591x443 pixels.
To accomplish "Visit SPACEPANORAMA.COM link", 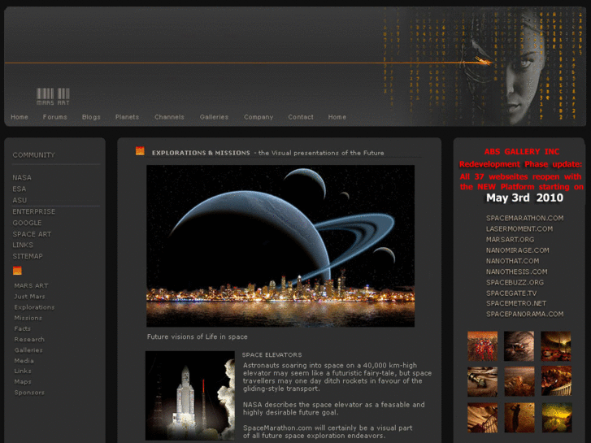I will 524,314.
